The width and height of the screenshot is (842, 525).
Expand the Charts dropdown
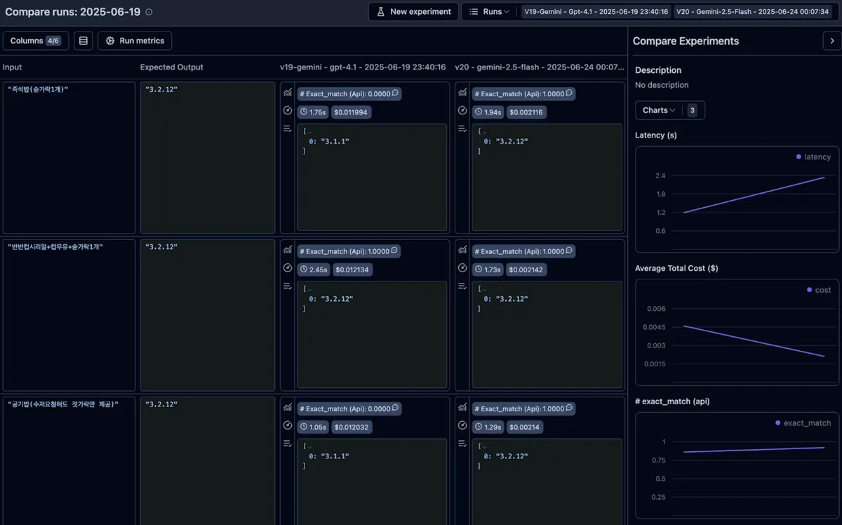[x=659, y=110]
